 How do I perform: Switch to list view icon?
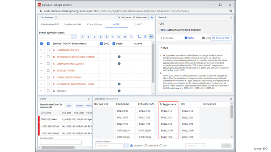(145, 37)
